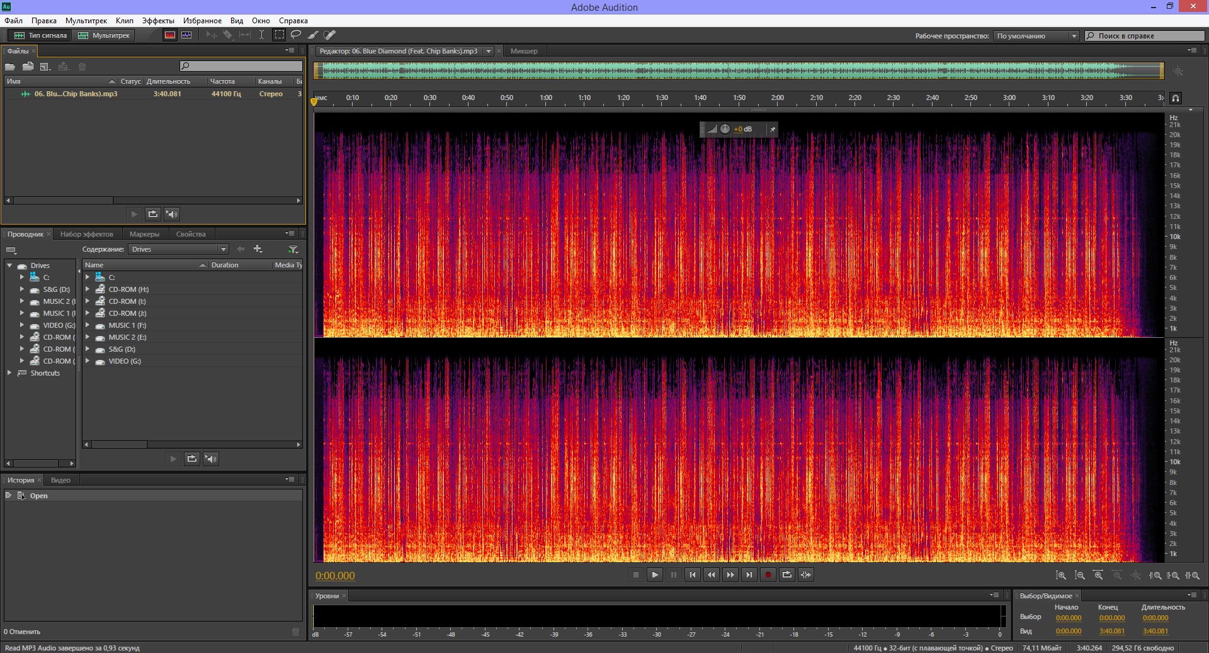This screenshot has height=653, width=1209.
Task: Click the help search field Поиск в справке
Action: (x=1144, y=36)
